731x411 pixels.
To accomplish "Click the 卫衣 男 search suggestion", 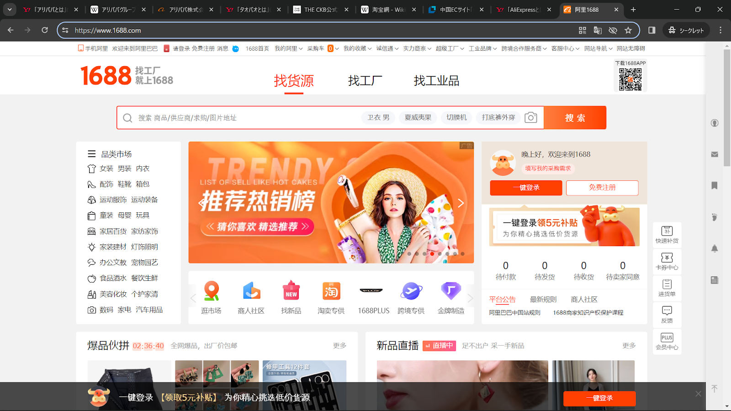I will click(x=378, y=117).
